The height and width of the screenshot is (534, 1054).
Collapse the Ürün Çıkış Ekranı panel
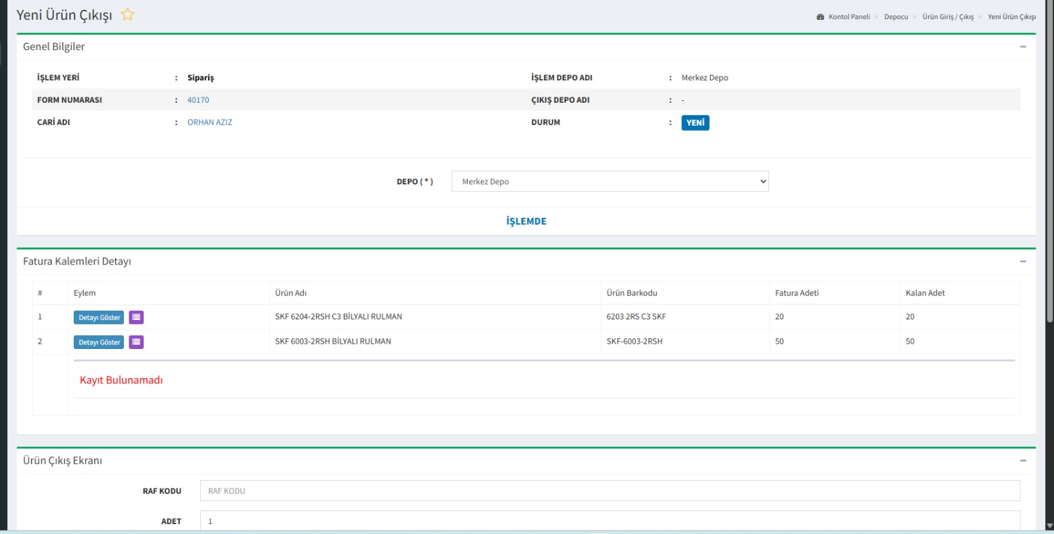click(1022, 461)
